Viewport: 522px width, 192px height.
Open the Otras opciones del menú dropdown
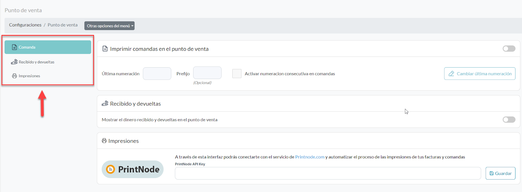110,26
